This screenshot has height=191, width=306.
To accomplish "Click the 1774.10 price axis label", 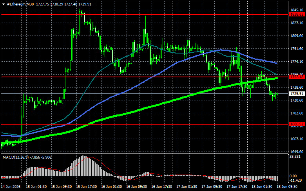I will (x=297, y=61).
